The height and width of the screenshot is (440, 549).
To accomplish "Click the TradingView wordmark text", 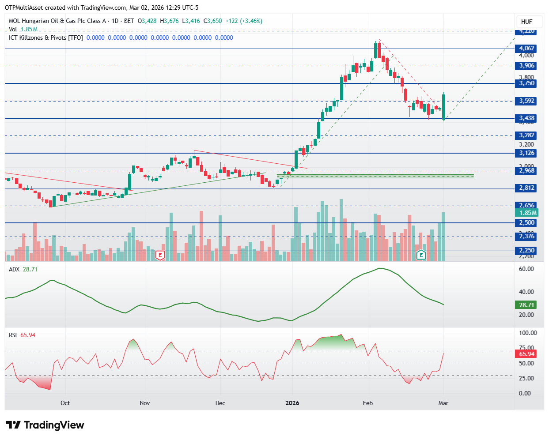I will point(54,425).
